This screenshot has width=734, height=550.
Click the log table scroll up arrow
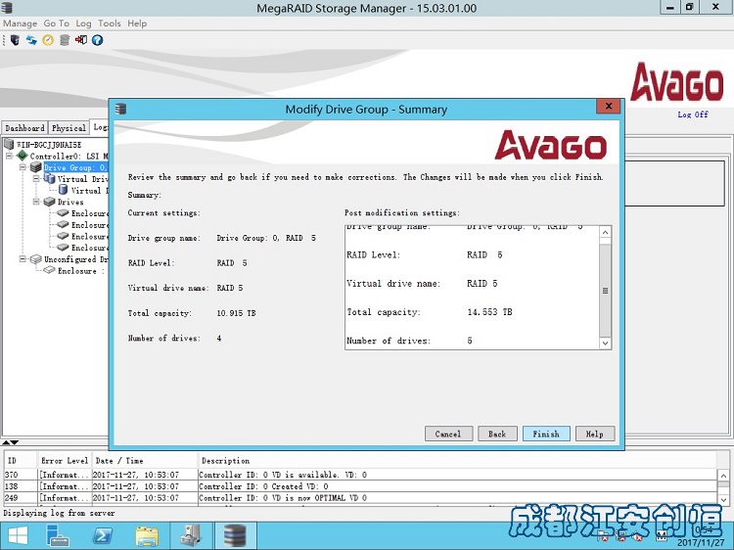[x=723, y=476]
